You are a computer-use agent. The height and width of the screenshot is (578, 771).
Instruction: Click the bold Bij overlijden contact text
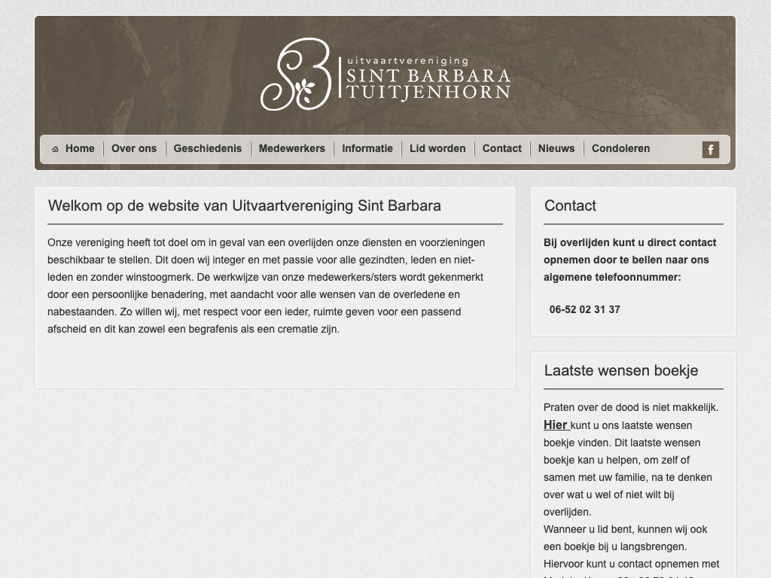(629, 260)
